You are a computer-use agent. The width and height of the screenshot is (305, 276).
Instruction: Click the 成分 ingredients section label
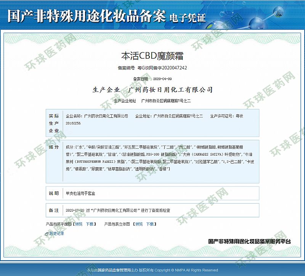(54, 147)
